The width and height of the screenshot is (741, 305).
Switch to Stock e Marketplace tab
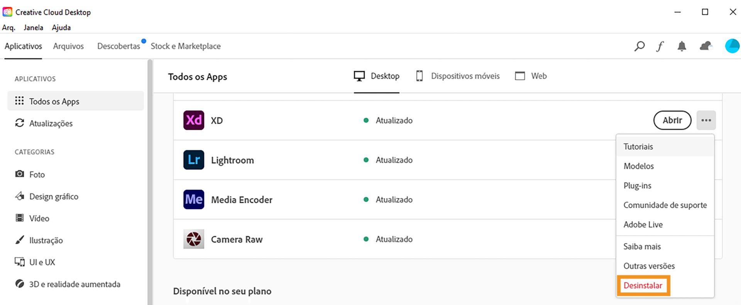186,46
